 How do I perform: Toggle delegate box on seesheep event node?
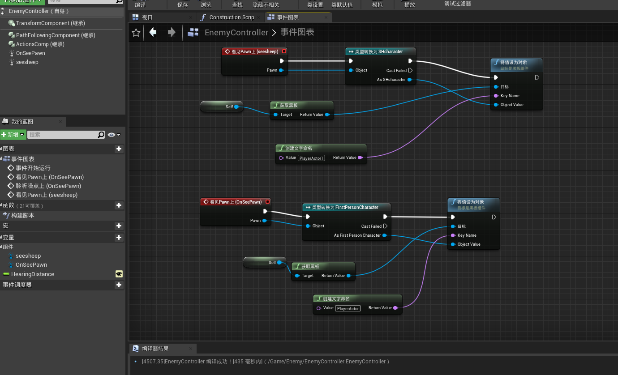(x=284, y=51)
